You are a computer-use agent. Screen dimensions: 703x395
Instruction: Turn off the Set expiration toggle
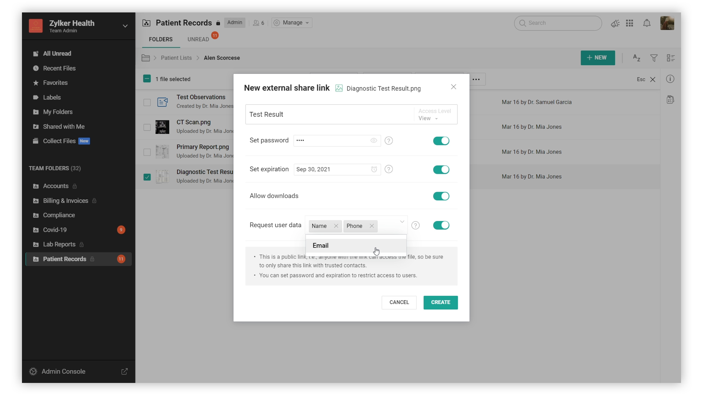(x=441, y=170)
